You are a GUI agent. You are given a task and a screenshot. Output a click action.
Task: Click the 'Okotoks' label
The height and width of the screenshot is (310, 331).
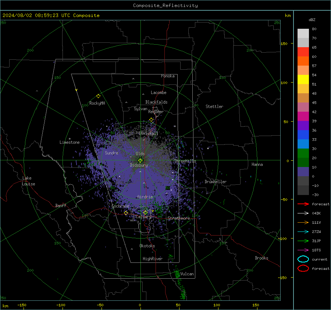(147, 245)
